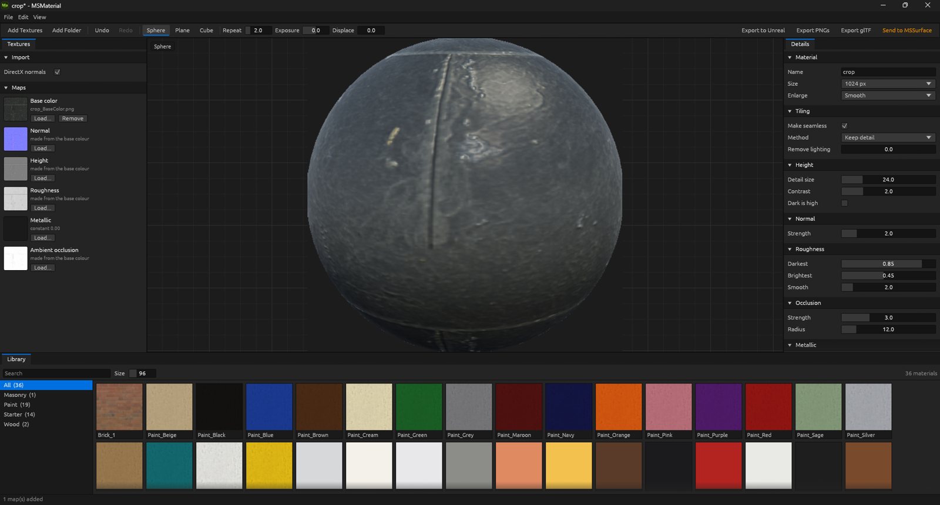Click Export to Unreal
This screenshot has height=505, width=940.
click(763, 31)
